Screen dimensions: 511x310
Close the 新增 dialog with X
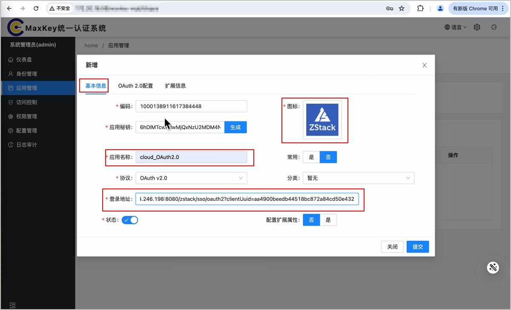tap(424, 65)
